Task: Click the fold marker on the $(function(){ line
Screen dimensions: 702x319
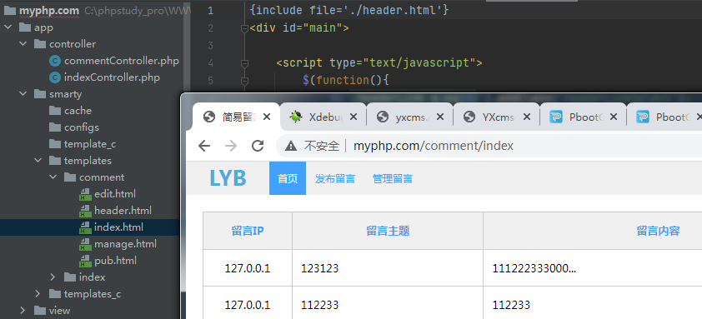Action: point(244,81)
